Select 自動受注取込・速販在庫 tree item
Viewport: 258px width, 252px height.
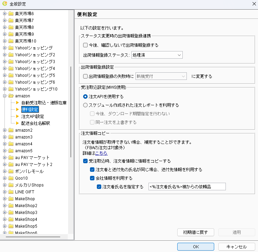pos(44,103)
